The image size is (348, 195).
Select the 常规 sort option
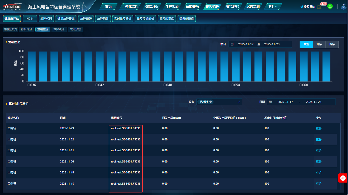point(306,44)
